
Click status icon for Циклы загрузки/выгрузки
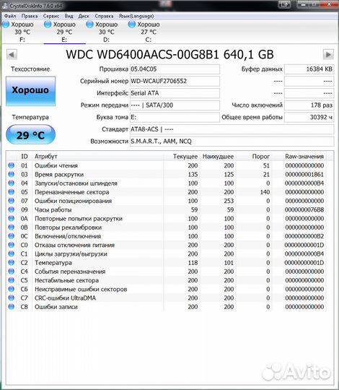[11, 253]
